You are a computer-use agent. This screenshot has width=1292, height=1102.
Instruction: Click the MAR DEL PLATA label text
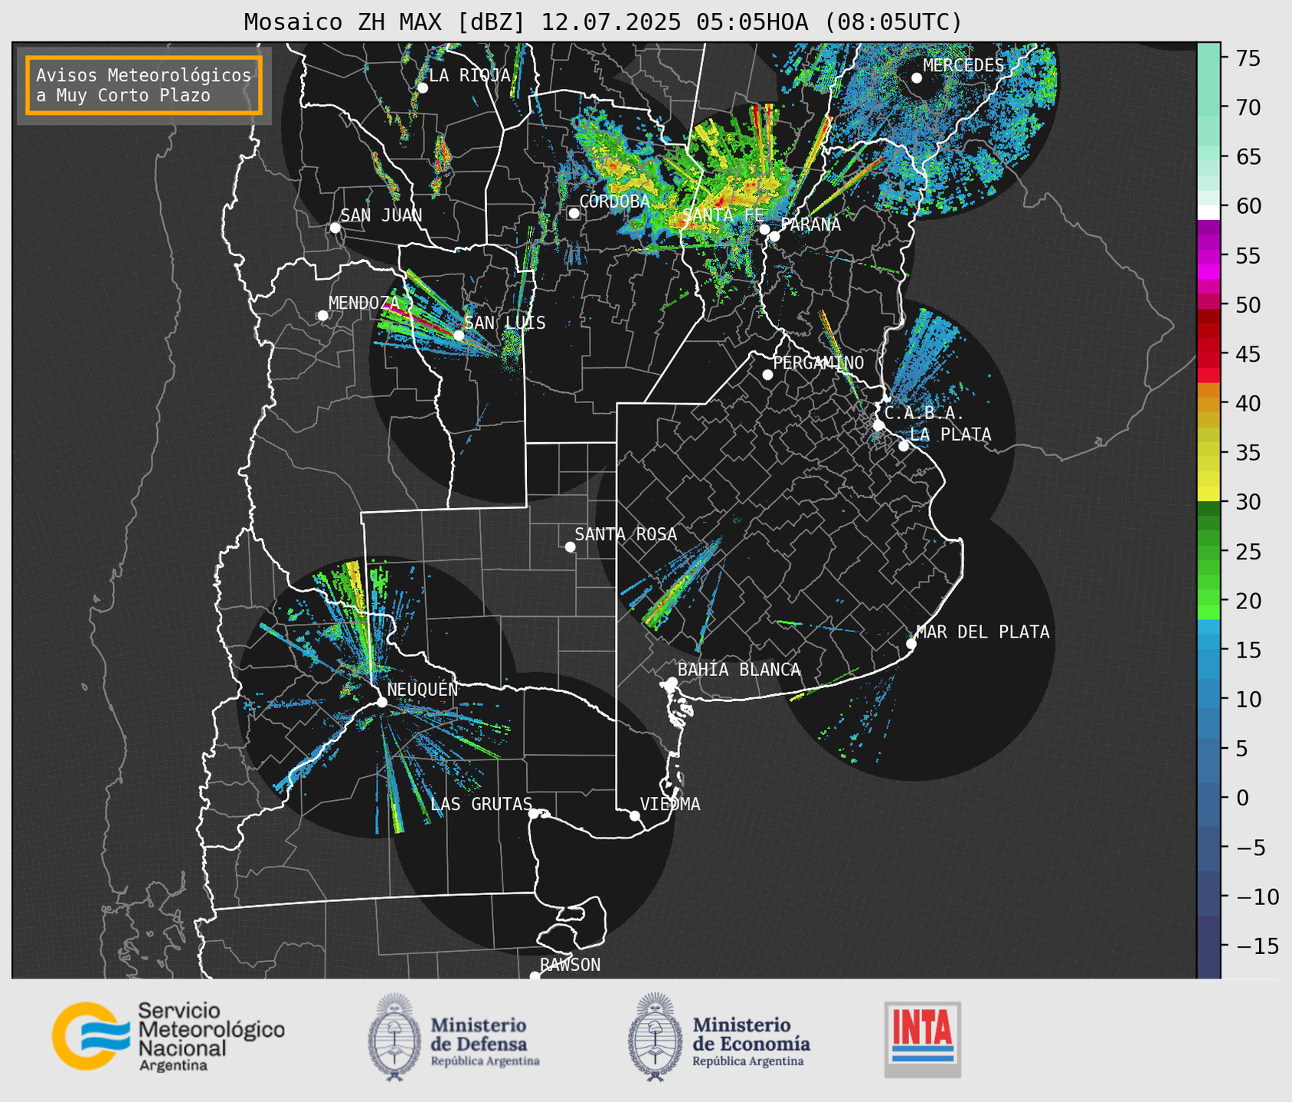(x=983, y=632)
